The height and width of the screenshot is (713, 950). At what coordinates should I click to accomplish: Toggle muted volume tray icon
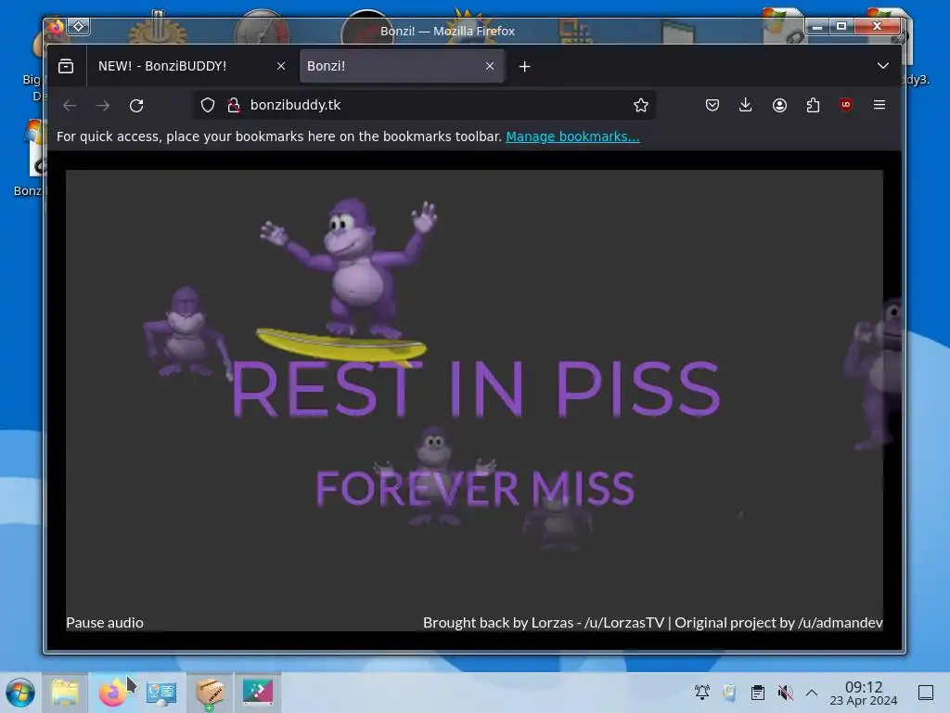[785, 693]
